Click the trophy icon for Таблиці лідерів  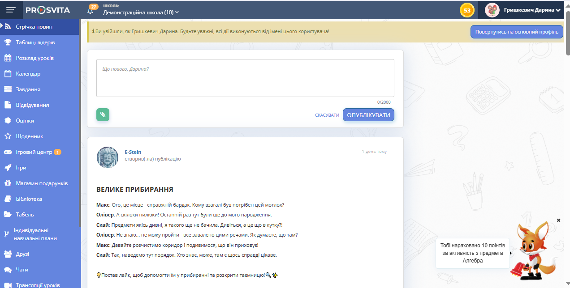pos(8,42)
